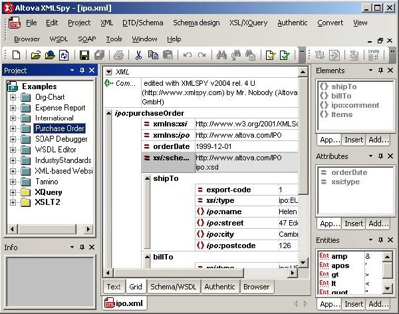
Task: Pin the Elements panel with the pushpin icon
Action: click(380, 71)
